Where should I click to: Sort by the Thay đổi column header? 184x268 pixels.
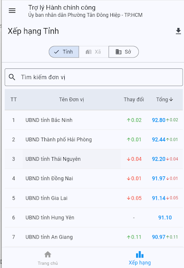(134, 99)
